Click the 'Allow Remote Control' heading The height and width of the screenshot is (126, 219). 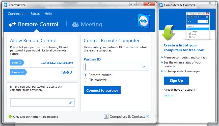coord(33,41)
